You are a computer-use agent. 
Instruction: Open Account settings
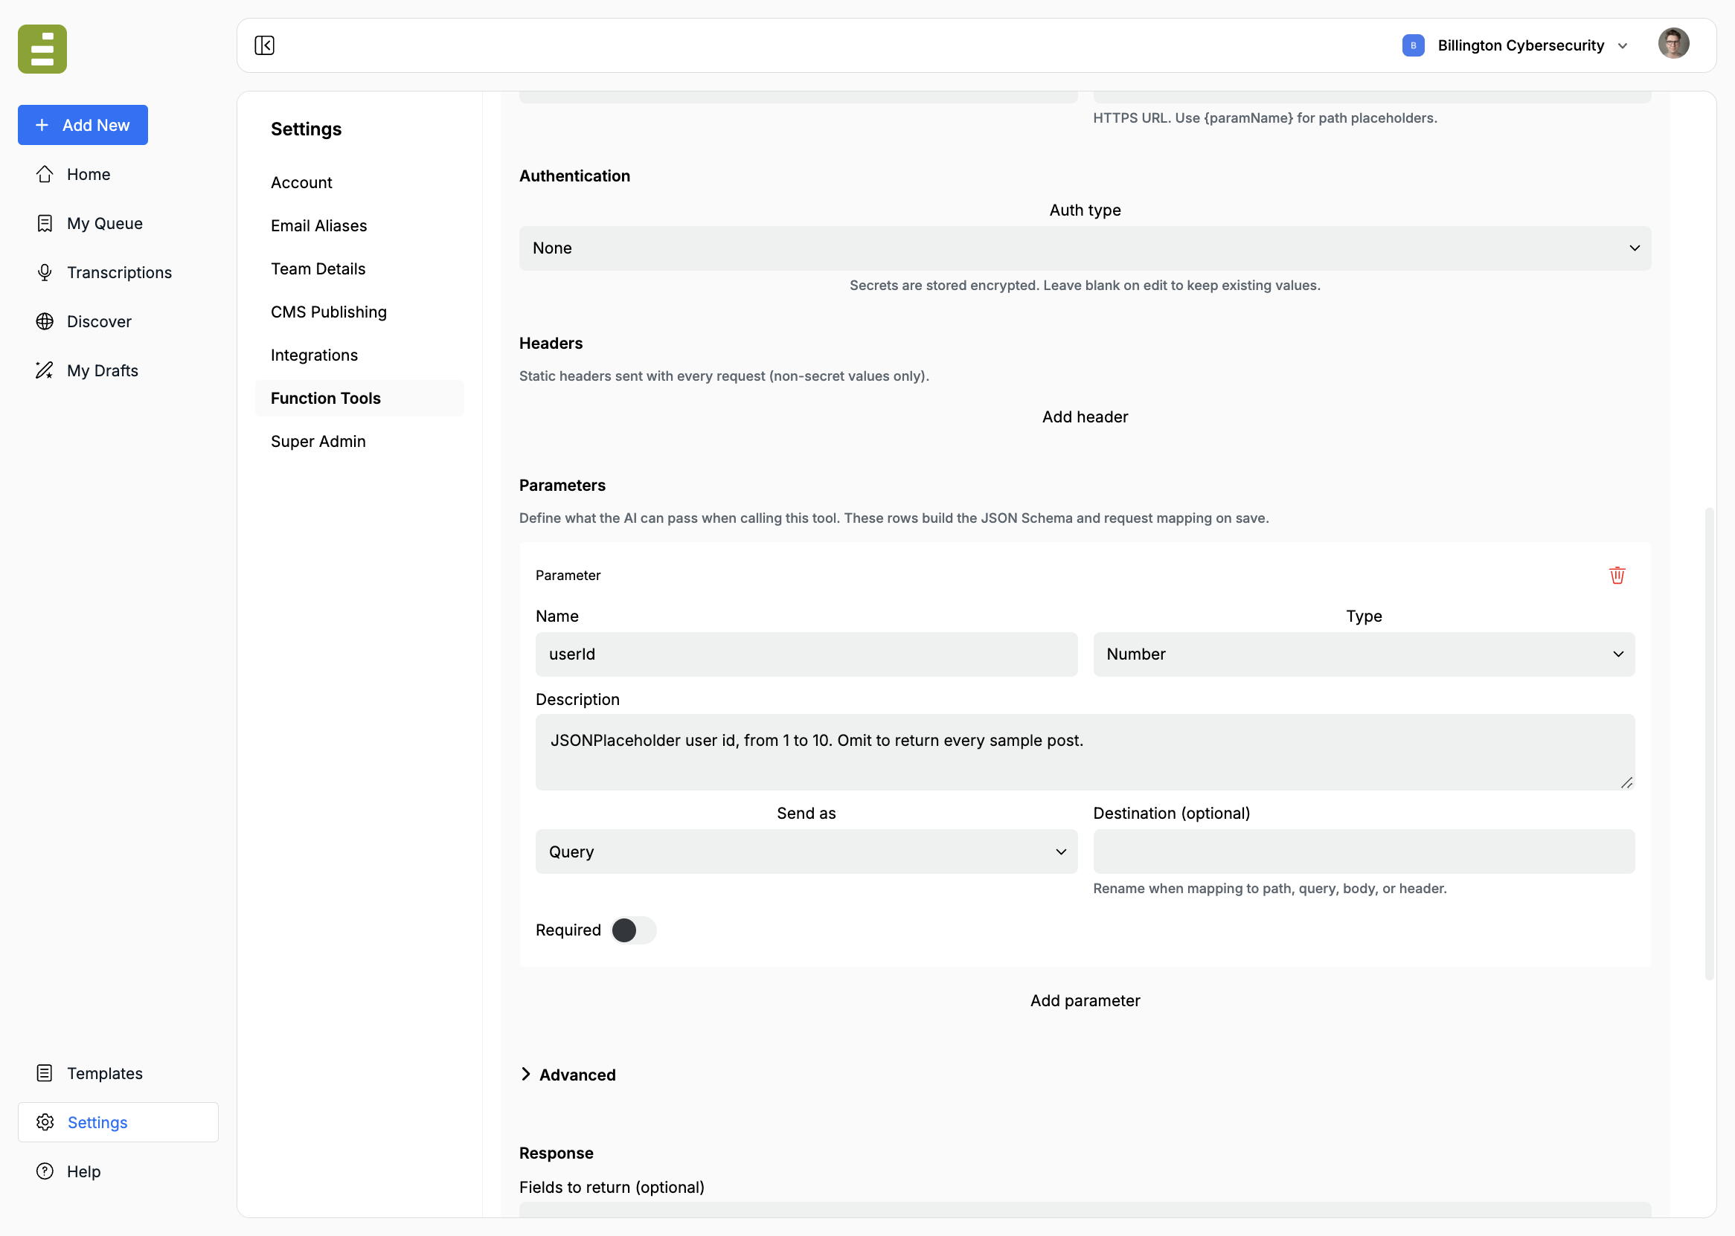click(x=301, y=183)
